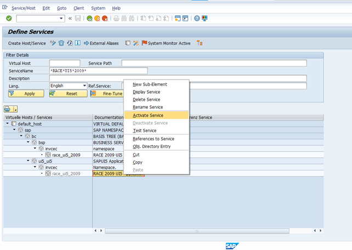Click the System Monitor Active flag icon
Screen dimensions: 352x250
tap(145, 43)
